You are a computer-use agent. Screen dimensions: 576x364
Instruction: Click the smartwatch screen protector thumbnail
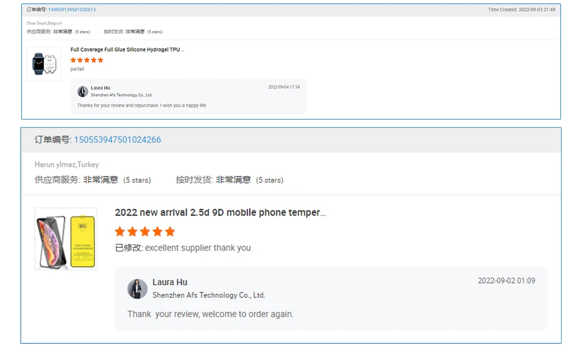pos(44,64)
